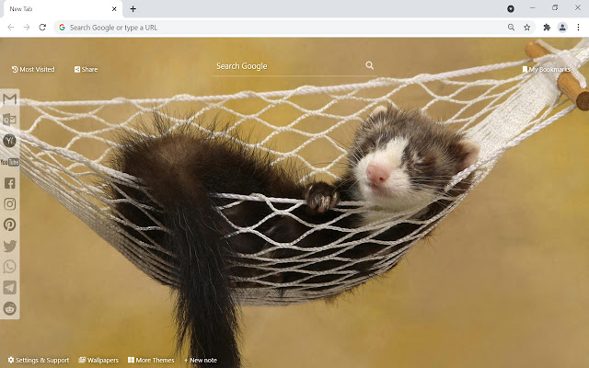Reload the current page
The height and width of the screenshot is (368, 589).
(42, 28)
